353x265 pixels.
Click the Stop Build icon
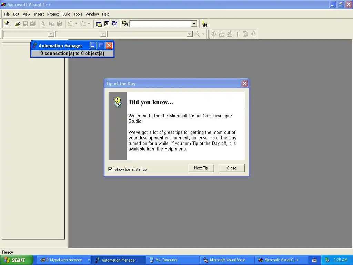[229, 34]
